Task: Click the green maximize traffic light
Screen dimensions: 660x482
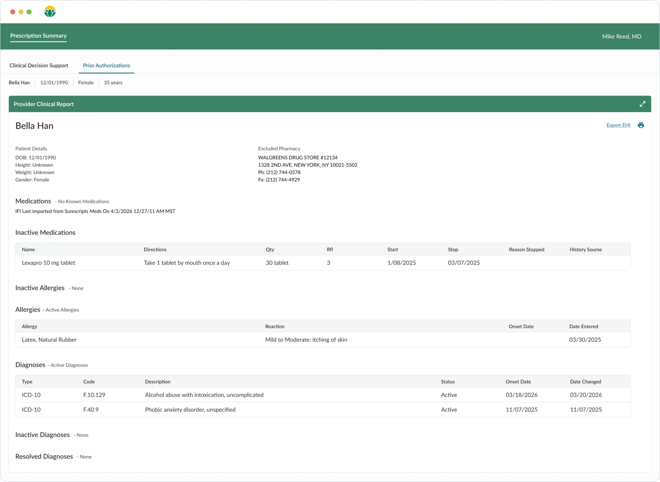Action: (29, 12)
